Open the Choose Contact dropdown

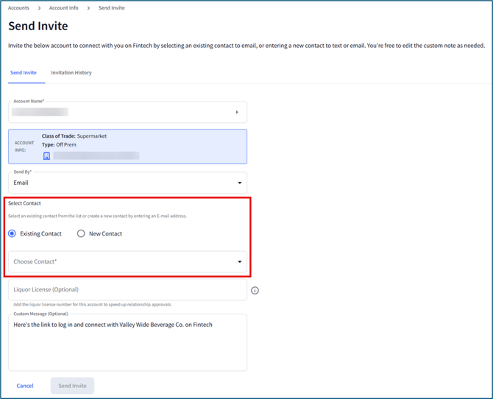click(127, 261)
